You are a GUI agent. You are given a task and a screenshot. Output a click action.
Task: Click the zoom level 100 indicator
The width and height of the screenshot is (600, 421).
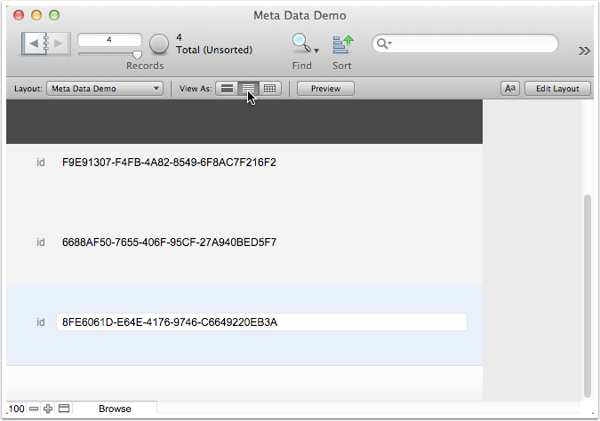(x=17, y=409)
